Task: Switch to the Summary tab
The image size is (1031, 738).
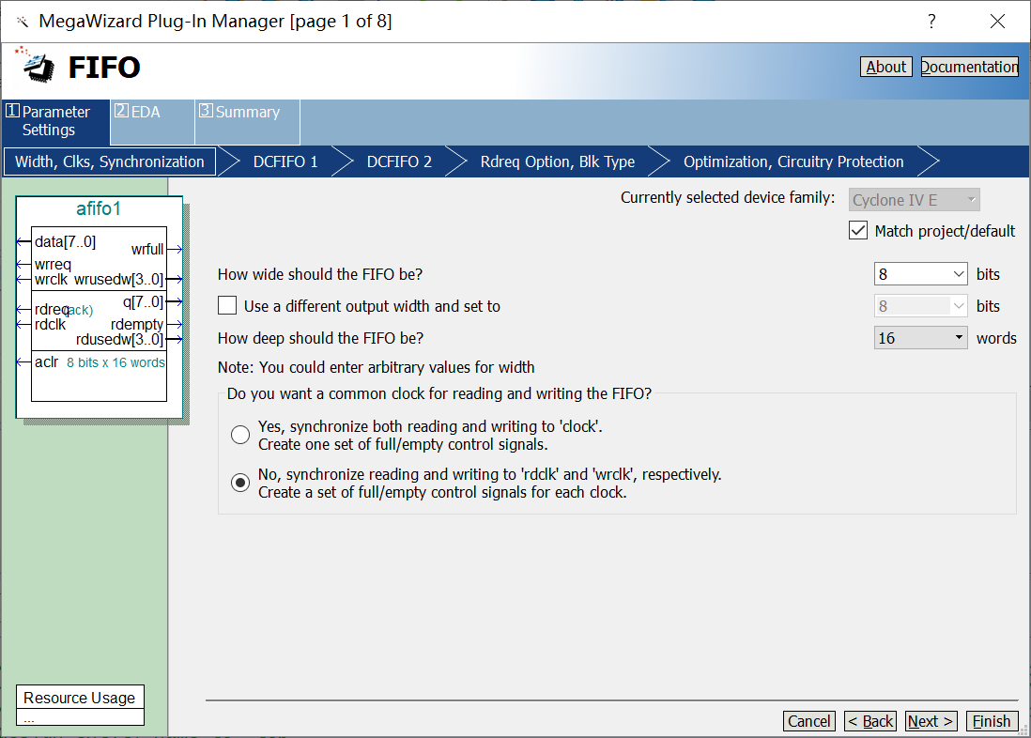Action: coord(247,121)
